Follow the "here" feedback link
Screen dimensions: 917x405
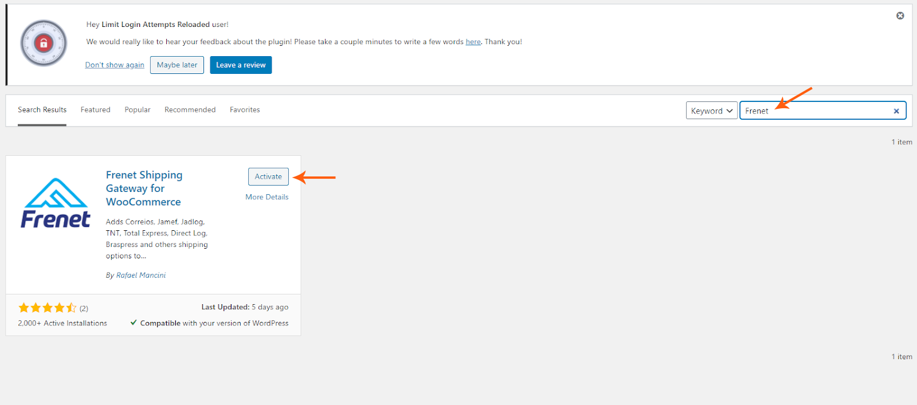pyautogui.click(x=473, y=42)
